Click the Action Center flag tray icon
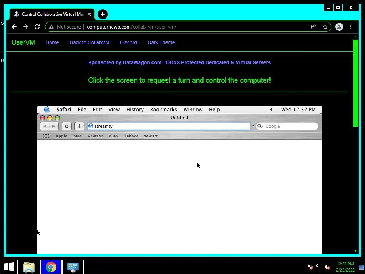This screenshot has width=365, height=274. click(310, 267)
